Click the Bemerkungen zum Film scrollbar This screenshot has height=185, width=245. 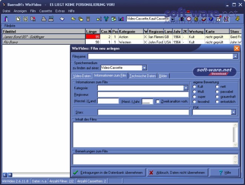(x=235, y=159)
